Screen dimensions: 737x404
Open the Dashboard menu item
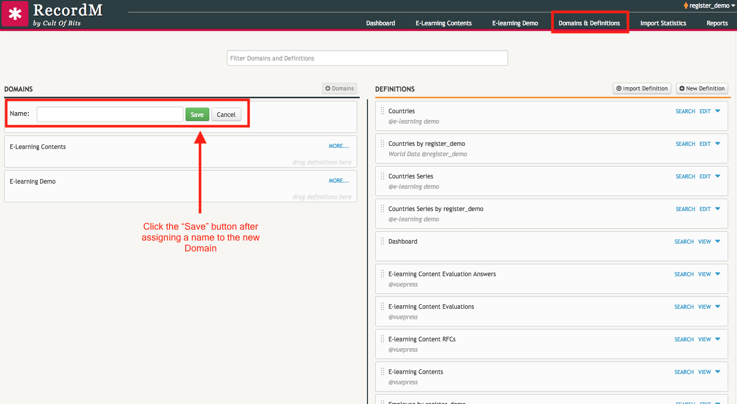point(380,23)
